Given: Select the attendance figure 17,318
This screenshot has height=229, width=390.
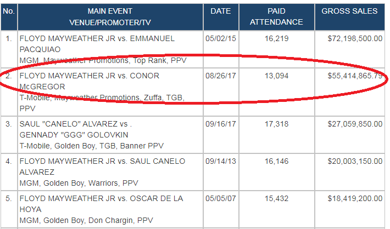Looking at the screenshot, I should coord(276,124).
